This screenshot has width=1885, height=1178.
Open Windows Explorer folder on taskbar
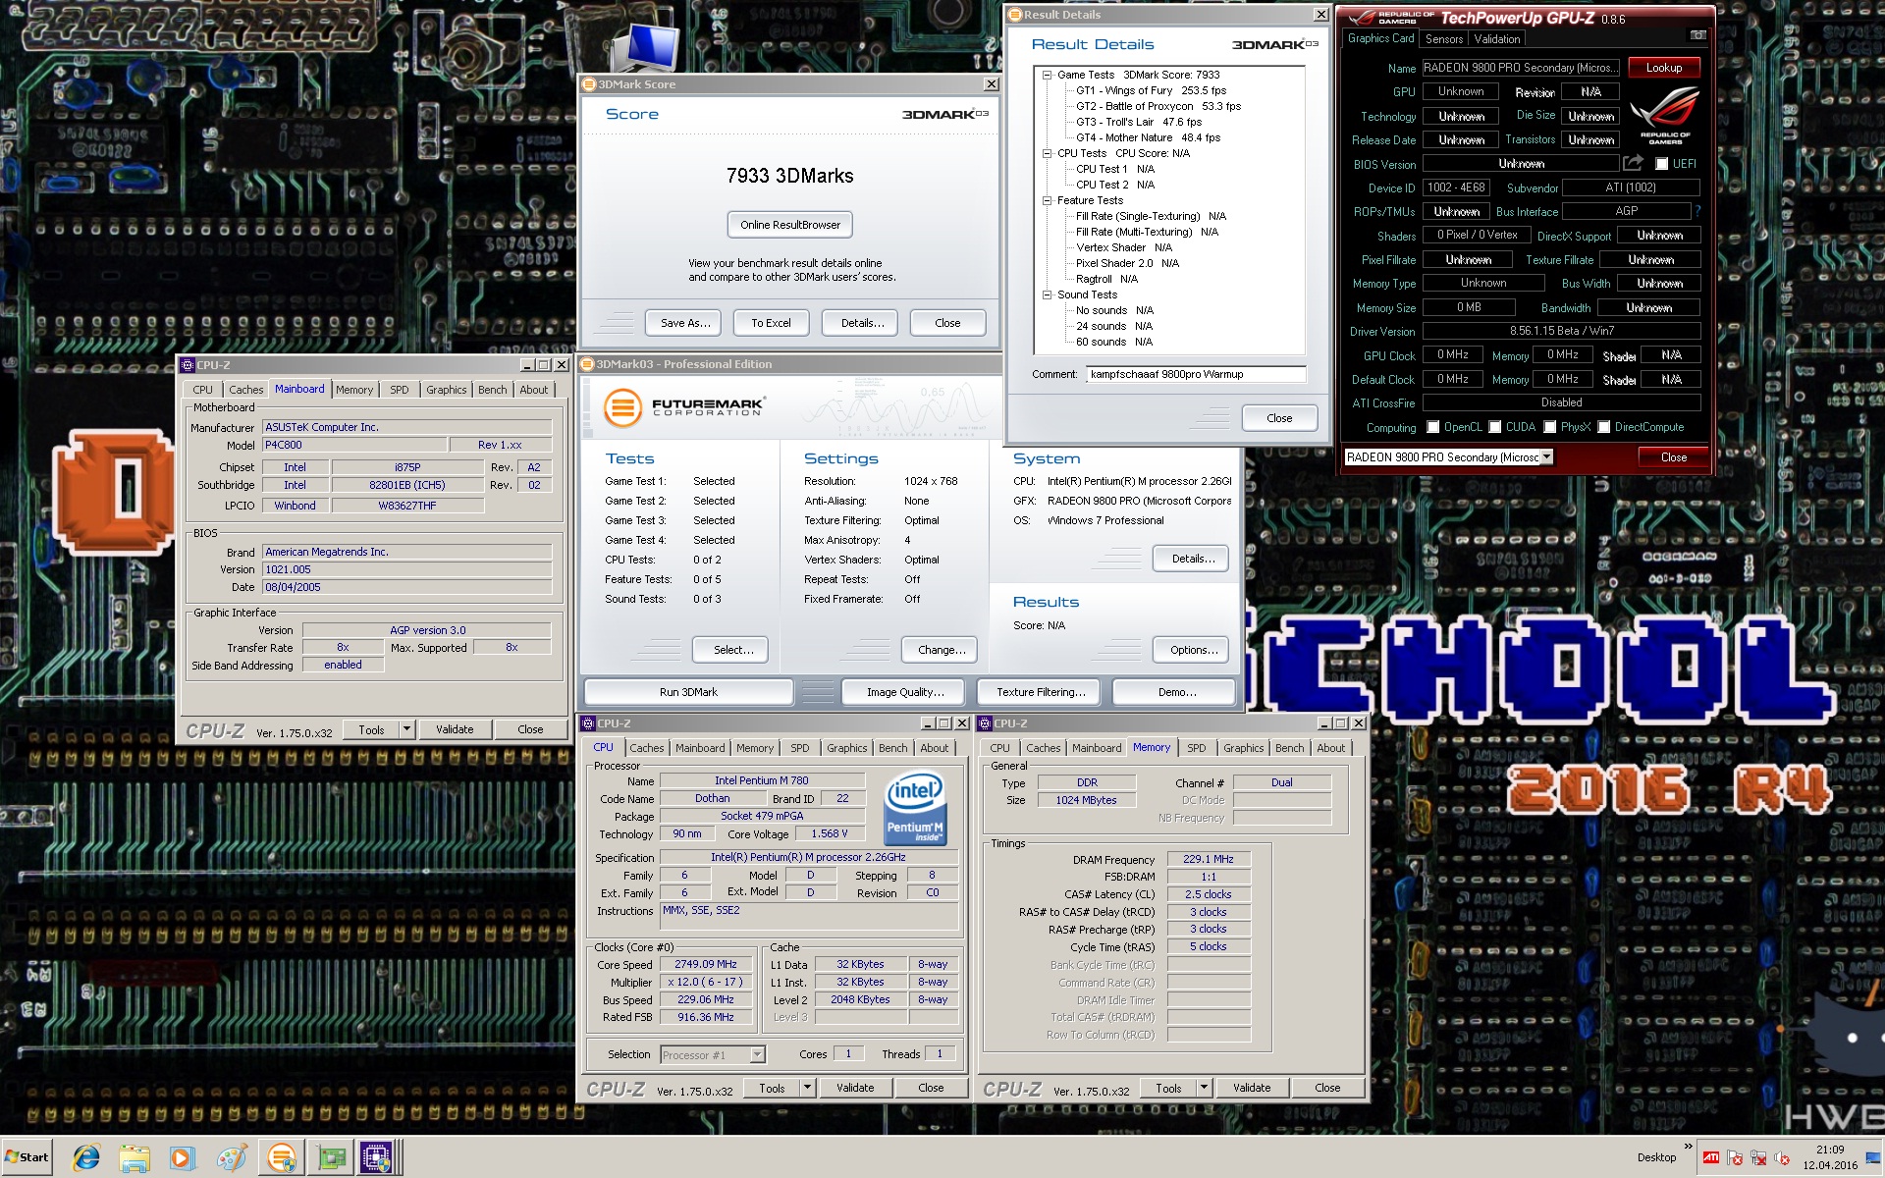pos(135,1157)
